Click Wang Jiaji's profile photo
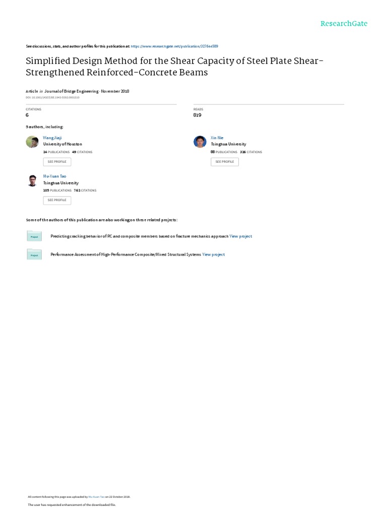 [x=32, y=142]
